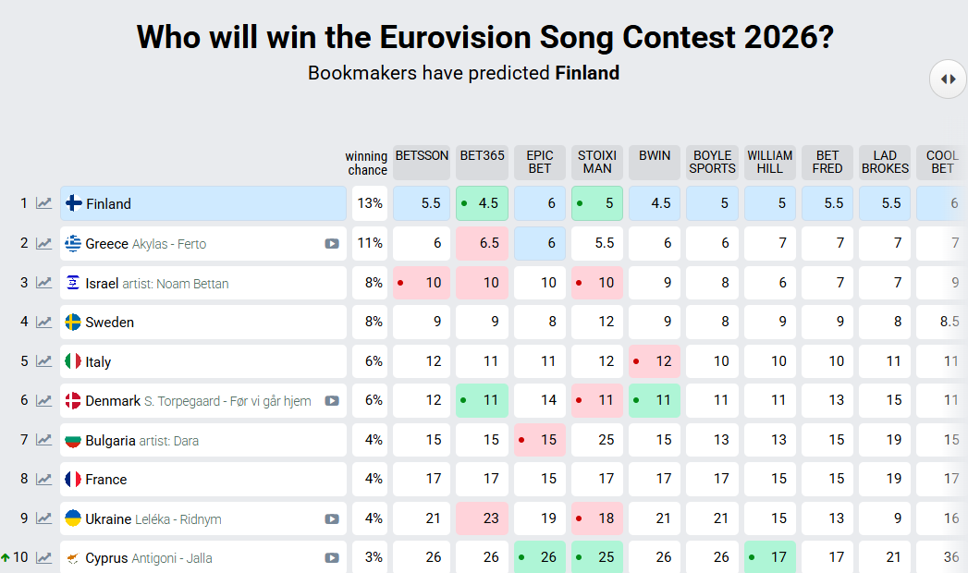Click the video icon for Ukraine's Ridnym
Viewport: 968px width, 573px height.
click(332, 519)
